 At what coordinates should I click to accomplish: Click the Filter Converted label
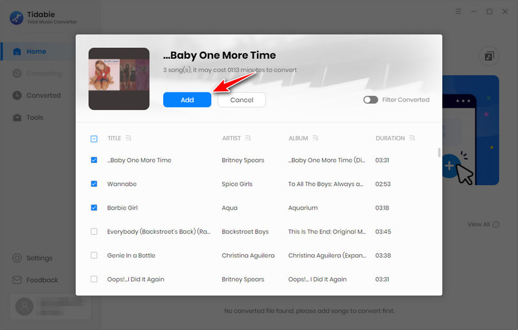click(x=406, y=100)
